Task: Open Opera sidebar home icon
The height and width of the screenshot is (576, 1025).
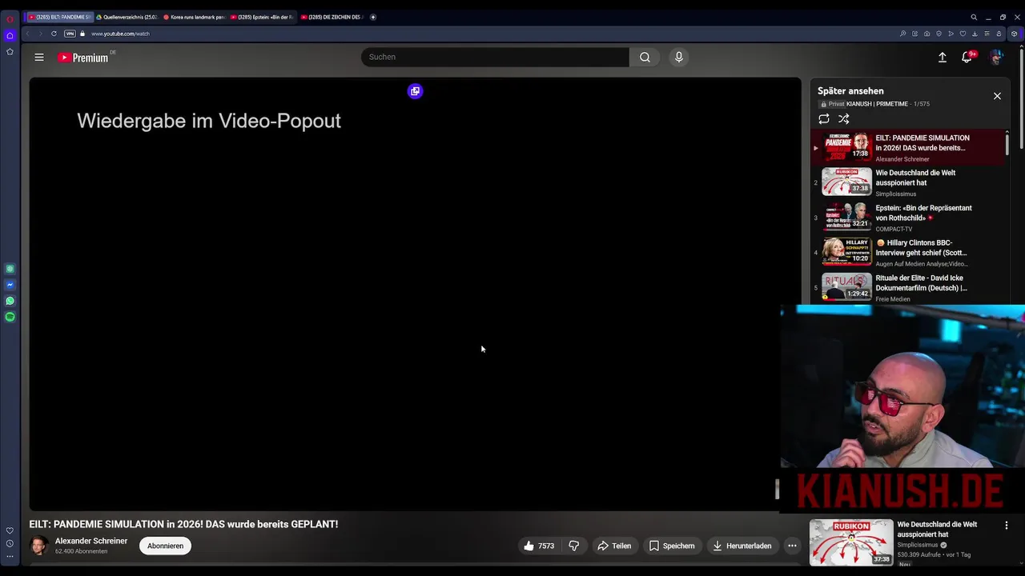Action: [x=10, y=35]
